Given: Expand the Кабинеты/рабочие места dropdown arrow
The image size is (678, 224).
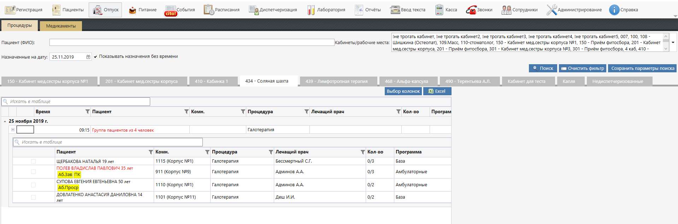Looking at the screenshot, I should click(x=673, y=42).
